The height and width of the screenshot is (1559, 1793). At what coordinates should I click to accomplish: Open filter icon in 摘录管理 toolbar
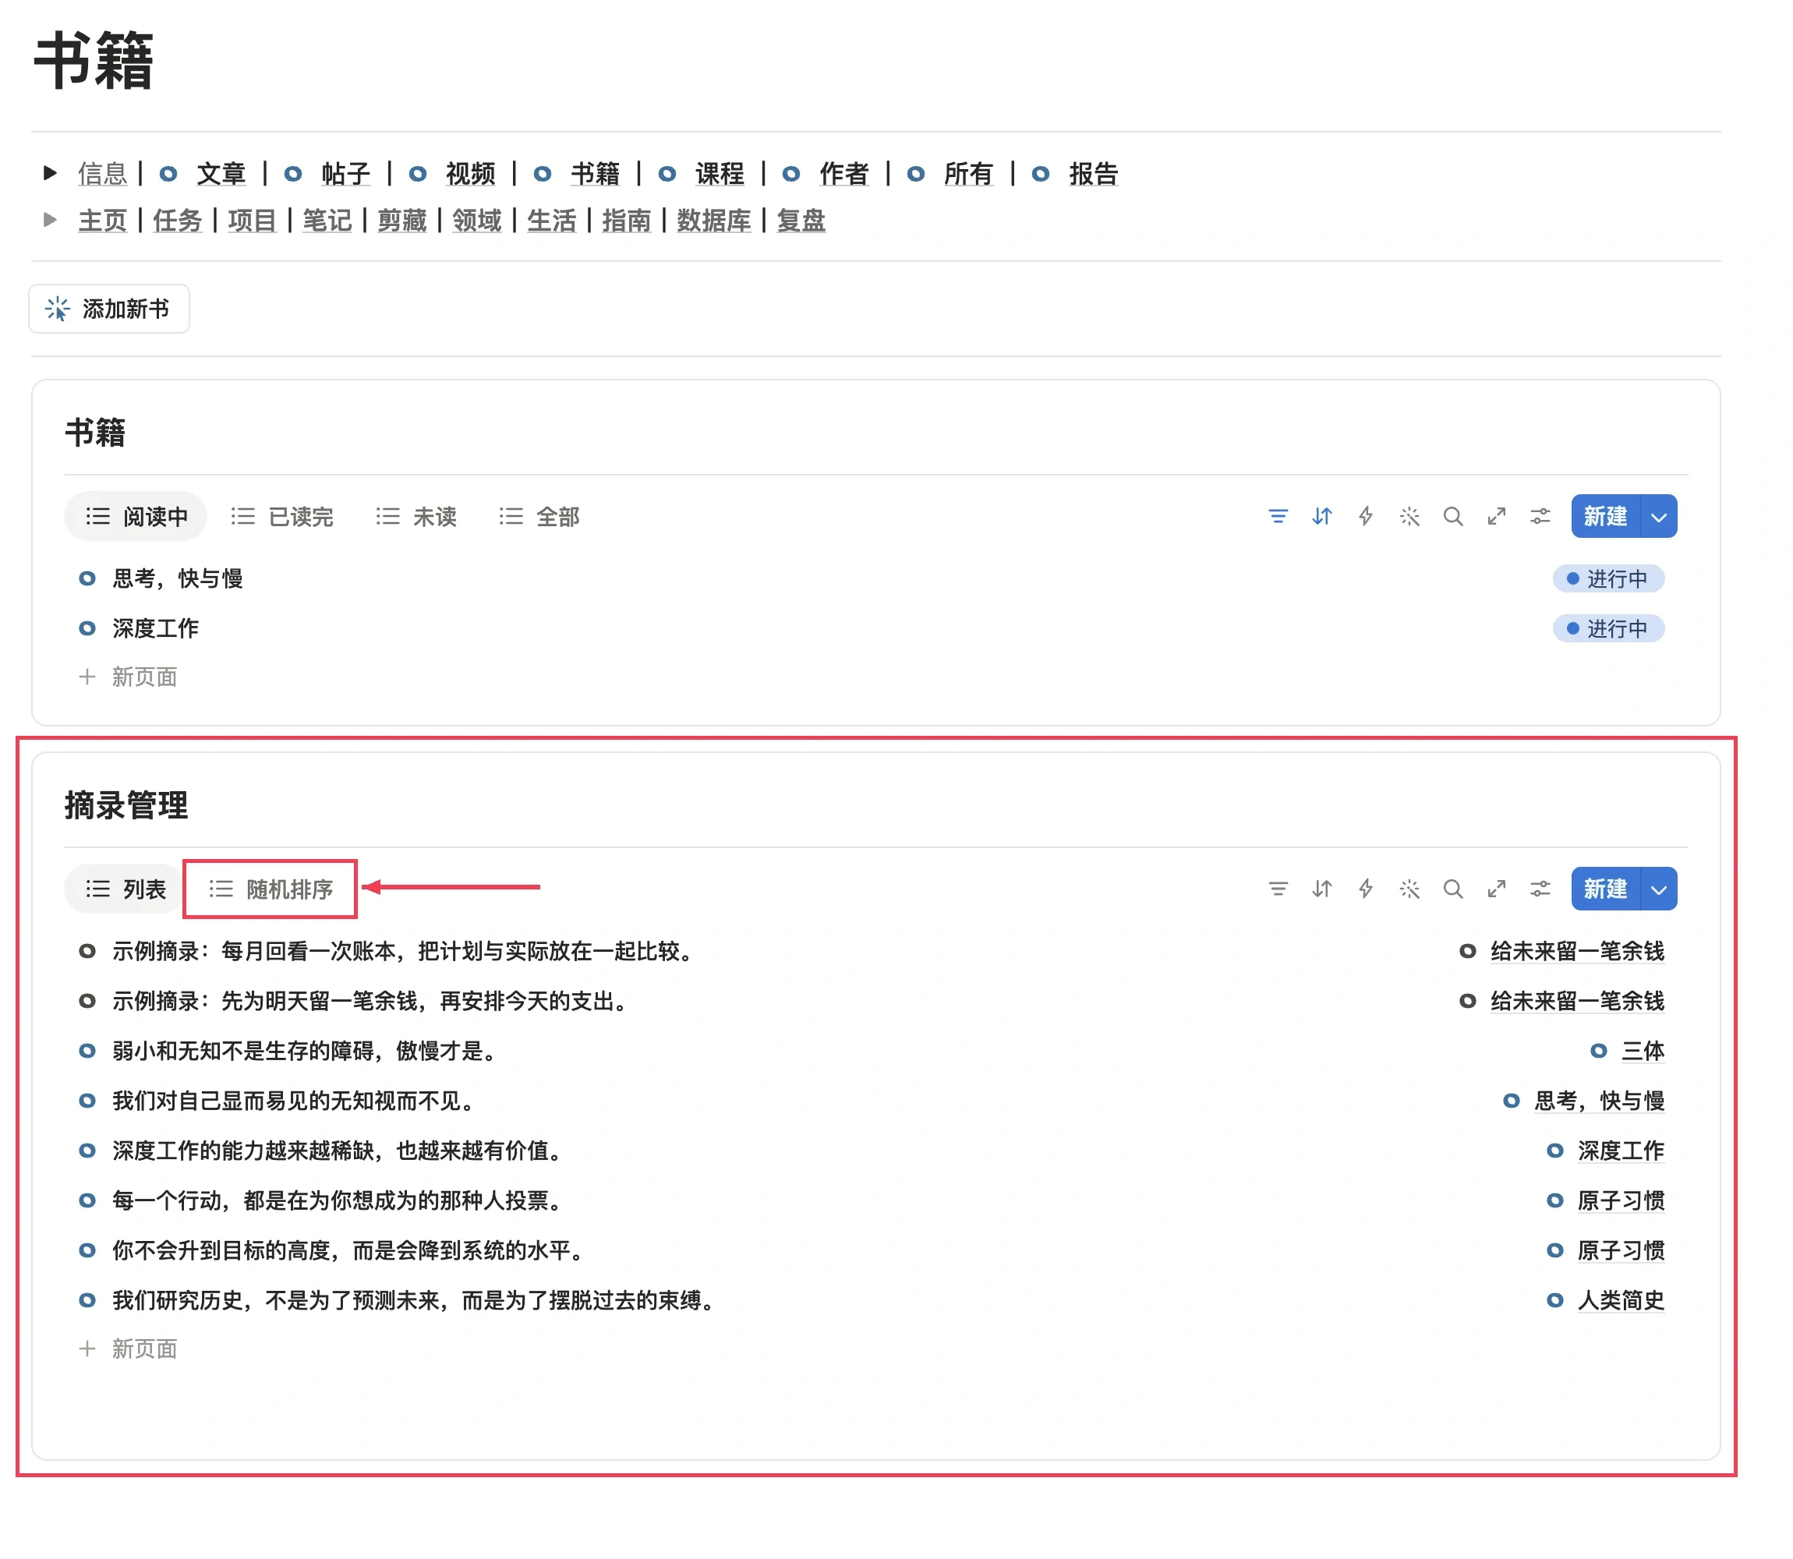coord(1277,889)
